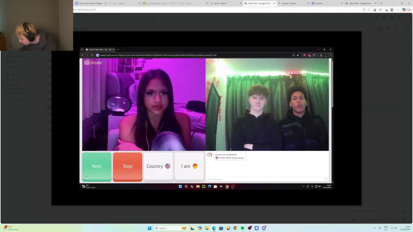
Task: Open outer browser settings and more menu
Action: tap(397, 10)
